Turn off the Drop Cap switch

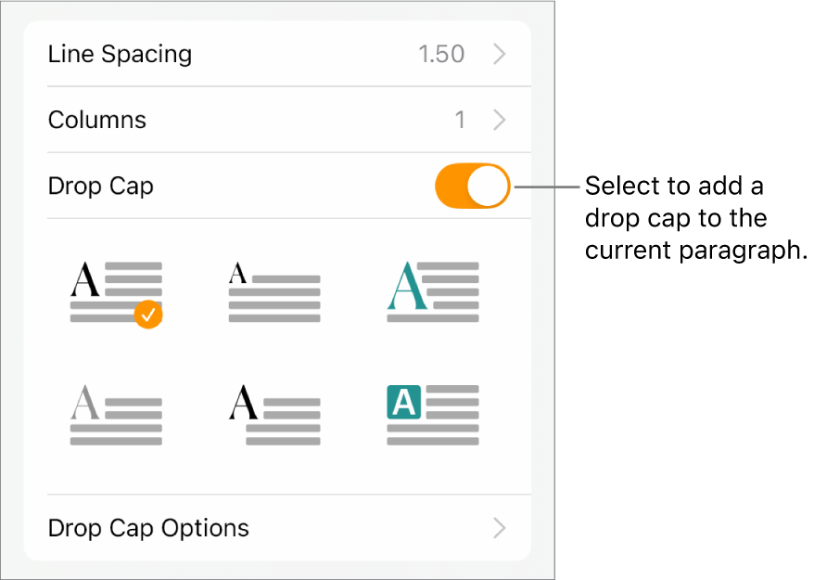click(472, 187)
